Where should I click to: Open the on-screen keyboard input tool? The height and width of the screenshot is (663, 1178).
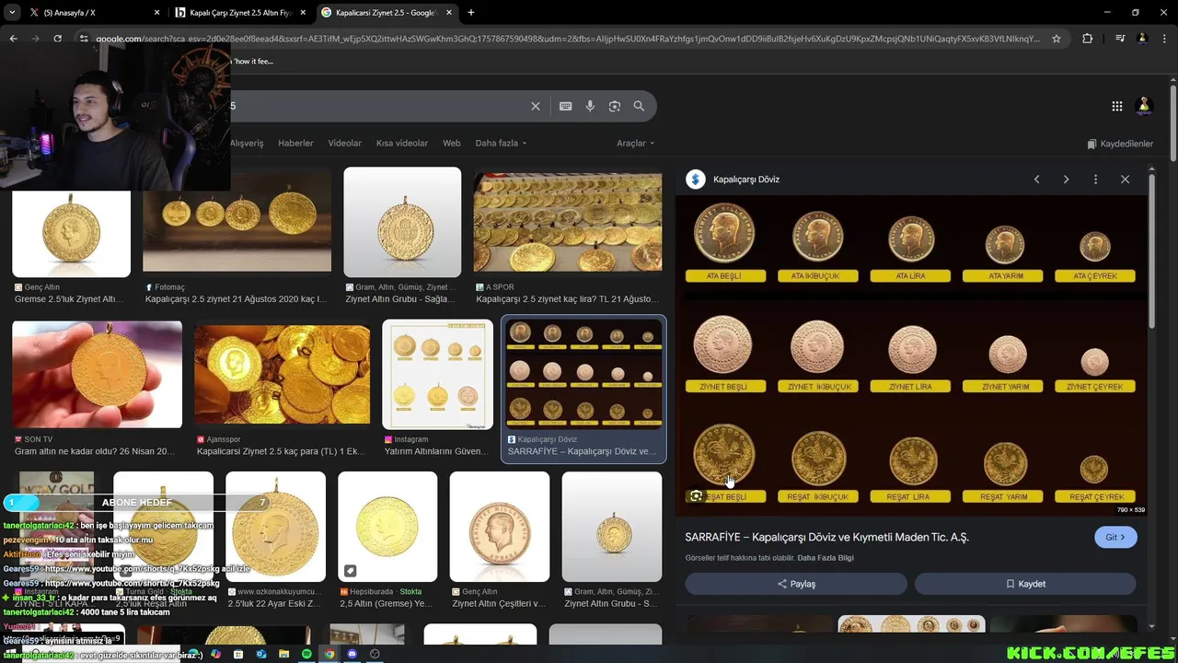pos(566,106)
